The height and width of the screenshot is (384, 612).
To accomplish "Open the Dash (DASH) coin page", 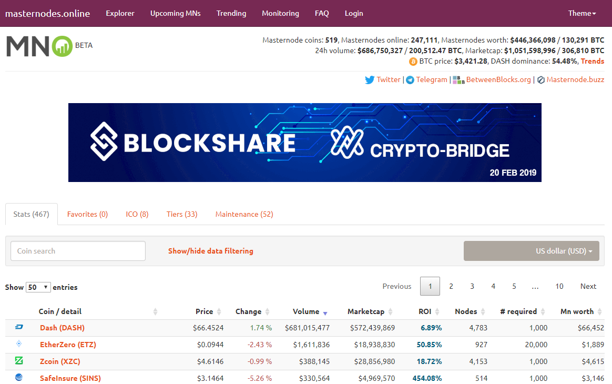I will pyautogui.click(x=63, y=328).
